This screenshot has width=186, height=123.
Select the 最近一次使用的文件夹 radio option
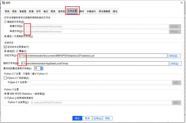(5, 36)
